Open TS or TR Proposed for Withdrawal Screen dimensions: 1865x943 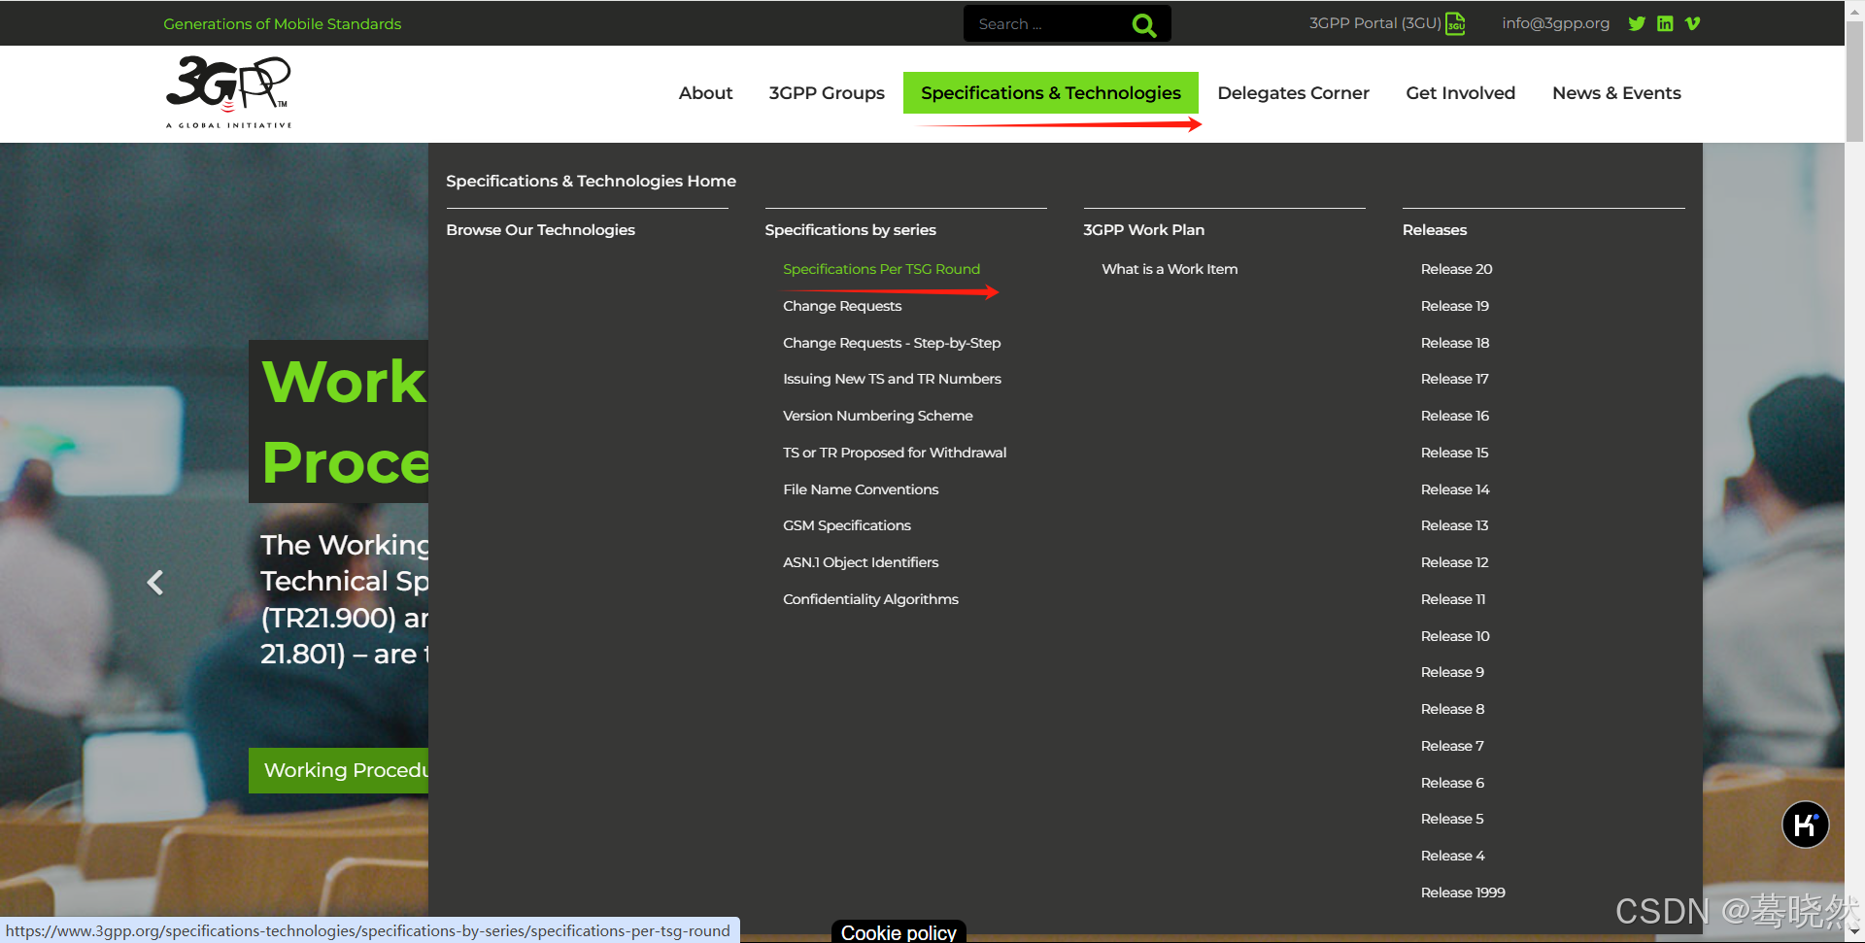point(895,453)
